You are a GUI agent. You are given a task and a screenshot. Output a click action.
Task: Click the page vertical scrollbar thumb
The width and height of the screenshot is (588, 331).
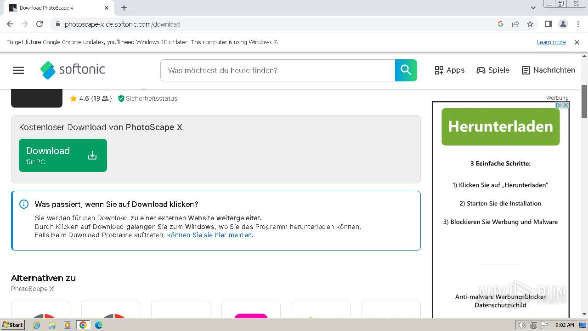(584, 101)
